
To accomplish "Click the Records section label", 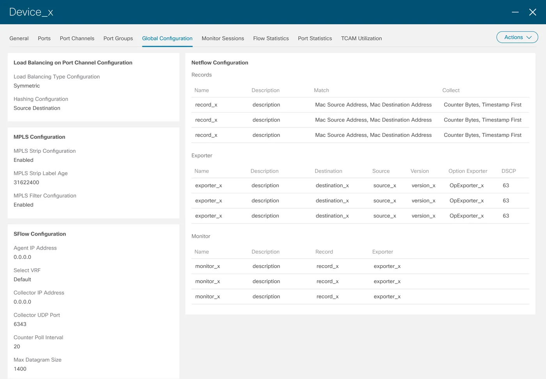I will coord(202,75).
